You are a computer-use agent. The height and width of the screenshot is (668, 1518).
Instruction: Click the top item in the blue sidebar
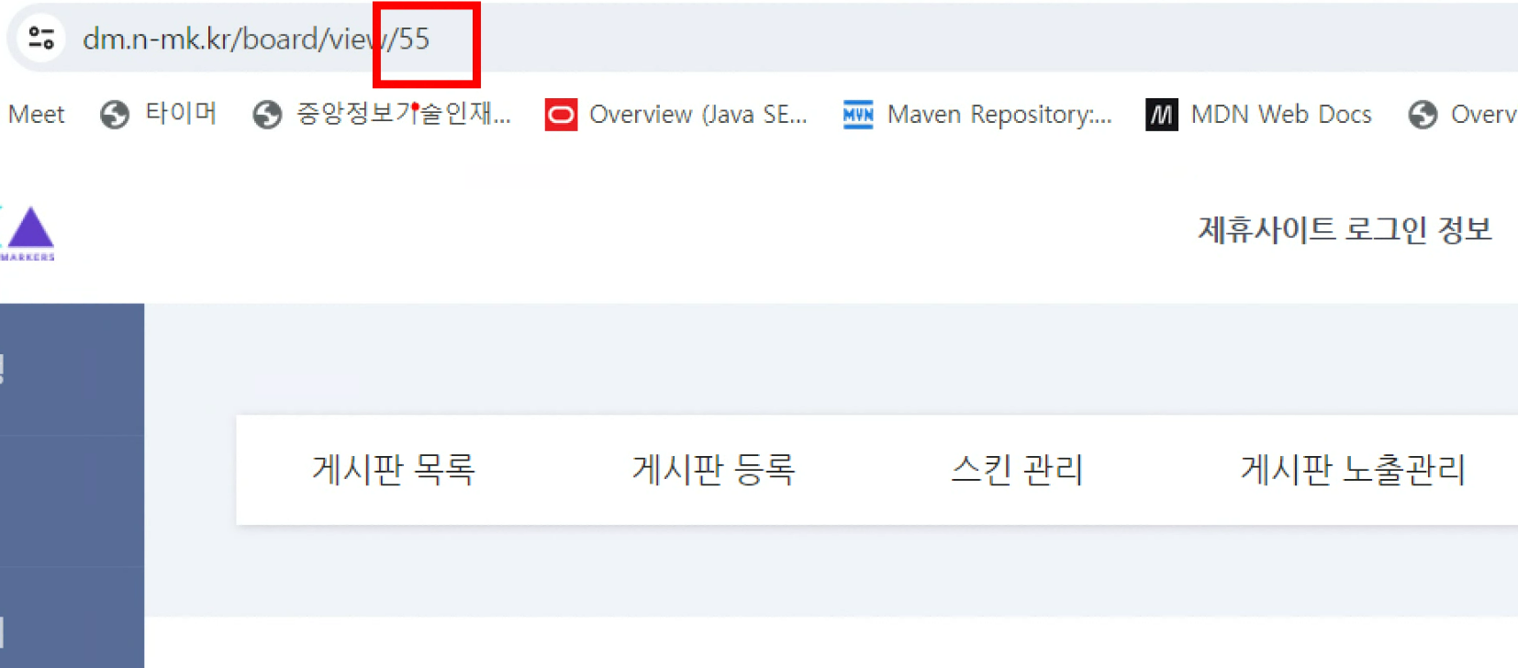[x=72, y=370]
